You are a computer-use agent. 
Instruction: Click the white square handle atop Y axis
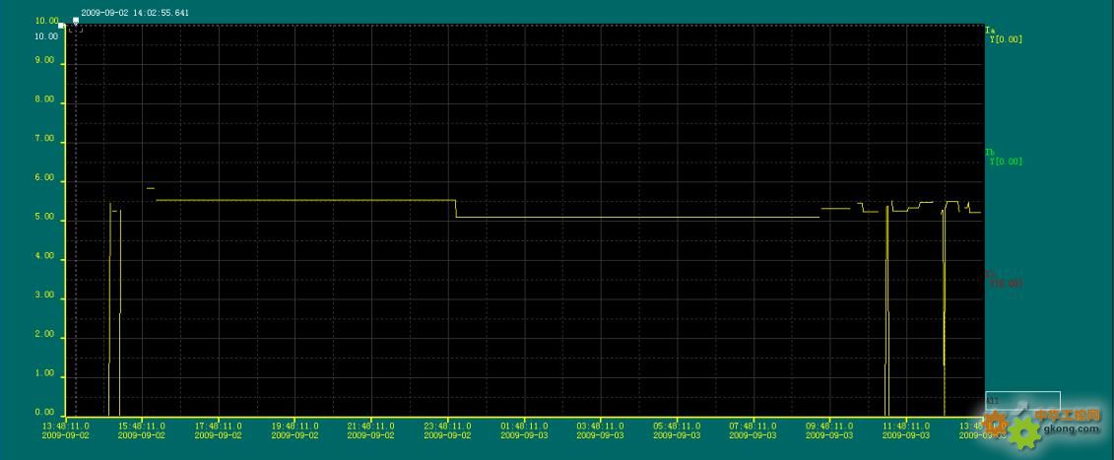(x=62, y=26)
